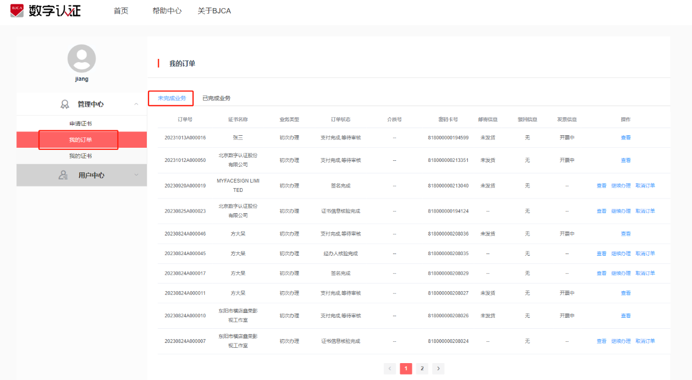The height and width of the screenshot is (380, 692).
Task: Click 查看 for order 20231012A000050
Action: coord(625,160)
